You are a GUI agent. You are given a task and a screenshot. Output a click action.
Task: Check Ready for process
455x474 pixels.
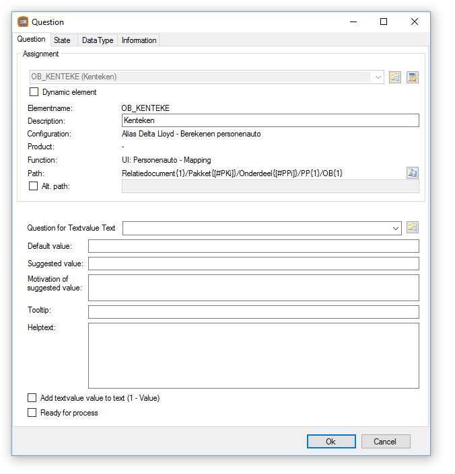32,412
